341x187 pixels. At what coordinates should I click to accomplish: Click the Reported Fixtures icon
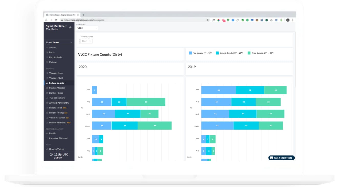tap(47, 138)
